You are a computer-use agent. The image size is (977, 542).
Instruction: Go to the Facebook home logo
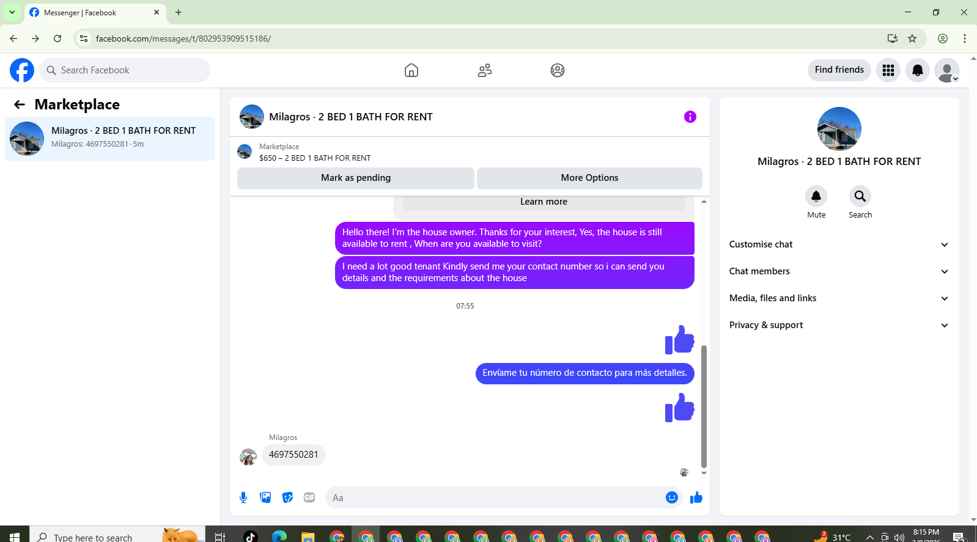22,70
